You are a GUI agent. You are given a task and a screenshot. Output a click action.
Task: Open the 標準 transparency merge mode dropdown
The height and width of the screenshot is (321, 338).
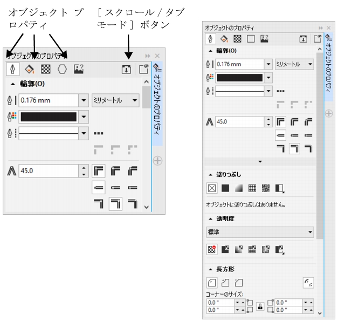pyautogui.click(x=260, y=231)
